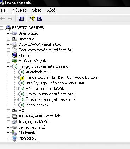
Task: Click the keyboard icon beside Billentyűzet
Action: tap(14, 33)
